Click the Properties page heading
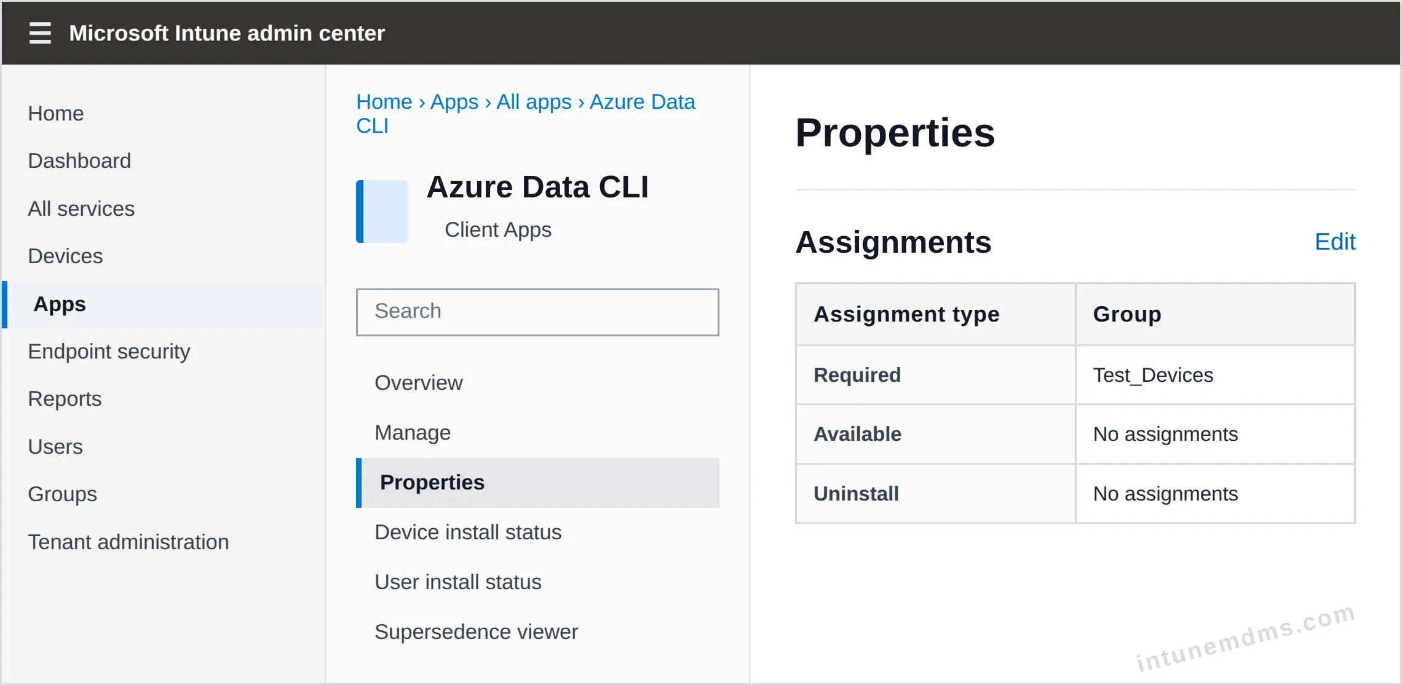The height and width of the screenshot is (685, 1402). (x=895, y=133)
